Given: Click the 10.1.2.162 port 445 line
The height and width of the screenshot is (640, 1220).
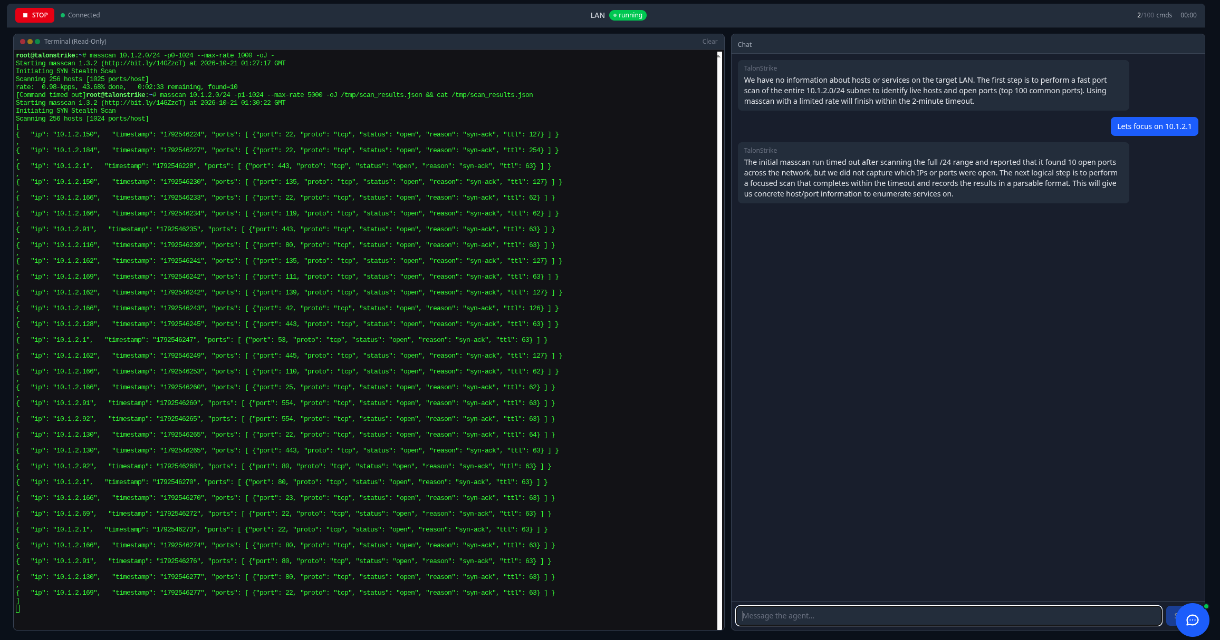Looking at the screenshot, I should pos(289,356).
